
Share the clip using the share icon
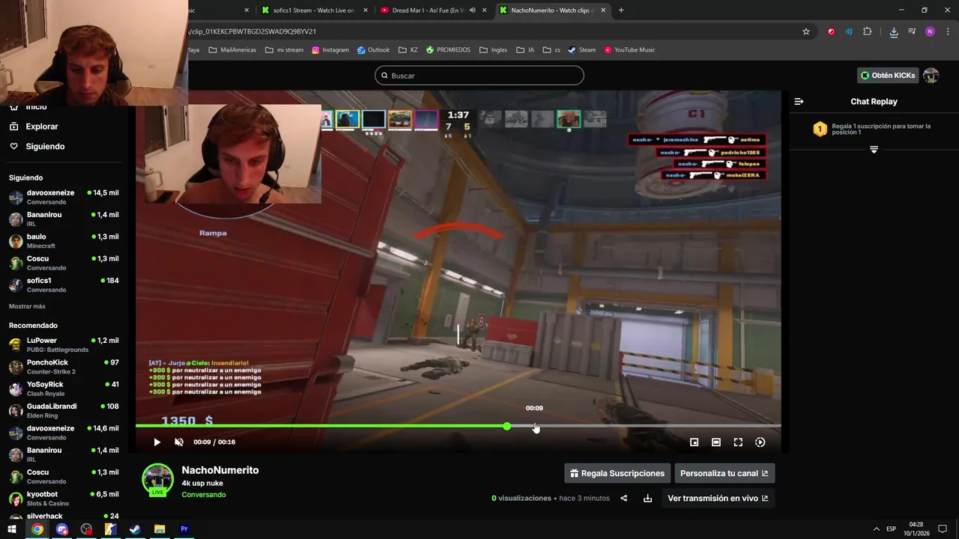coord(623,498)
